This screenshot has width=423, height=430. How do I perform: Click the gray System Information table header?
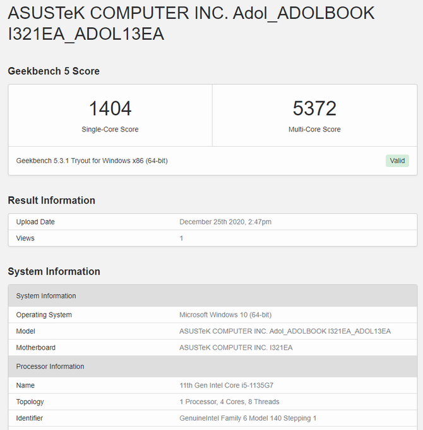(46, 296)
